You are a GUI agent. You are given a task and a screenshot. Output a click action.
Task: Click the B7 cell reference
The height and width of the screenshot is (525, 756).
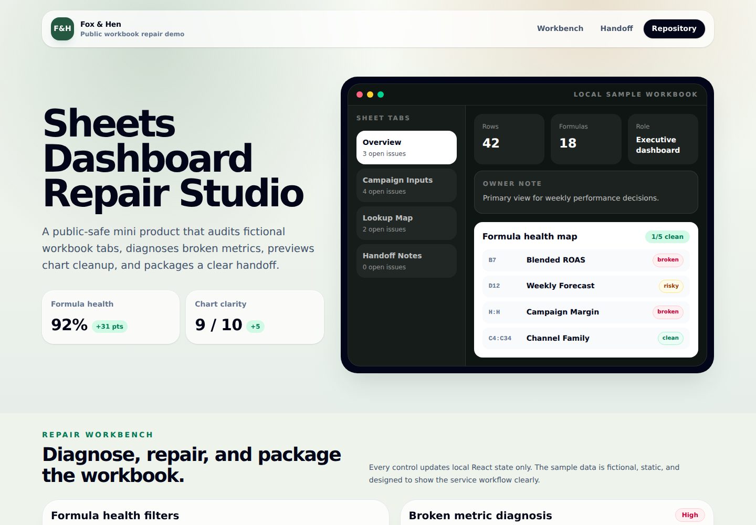[x=492, y=260]
